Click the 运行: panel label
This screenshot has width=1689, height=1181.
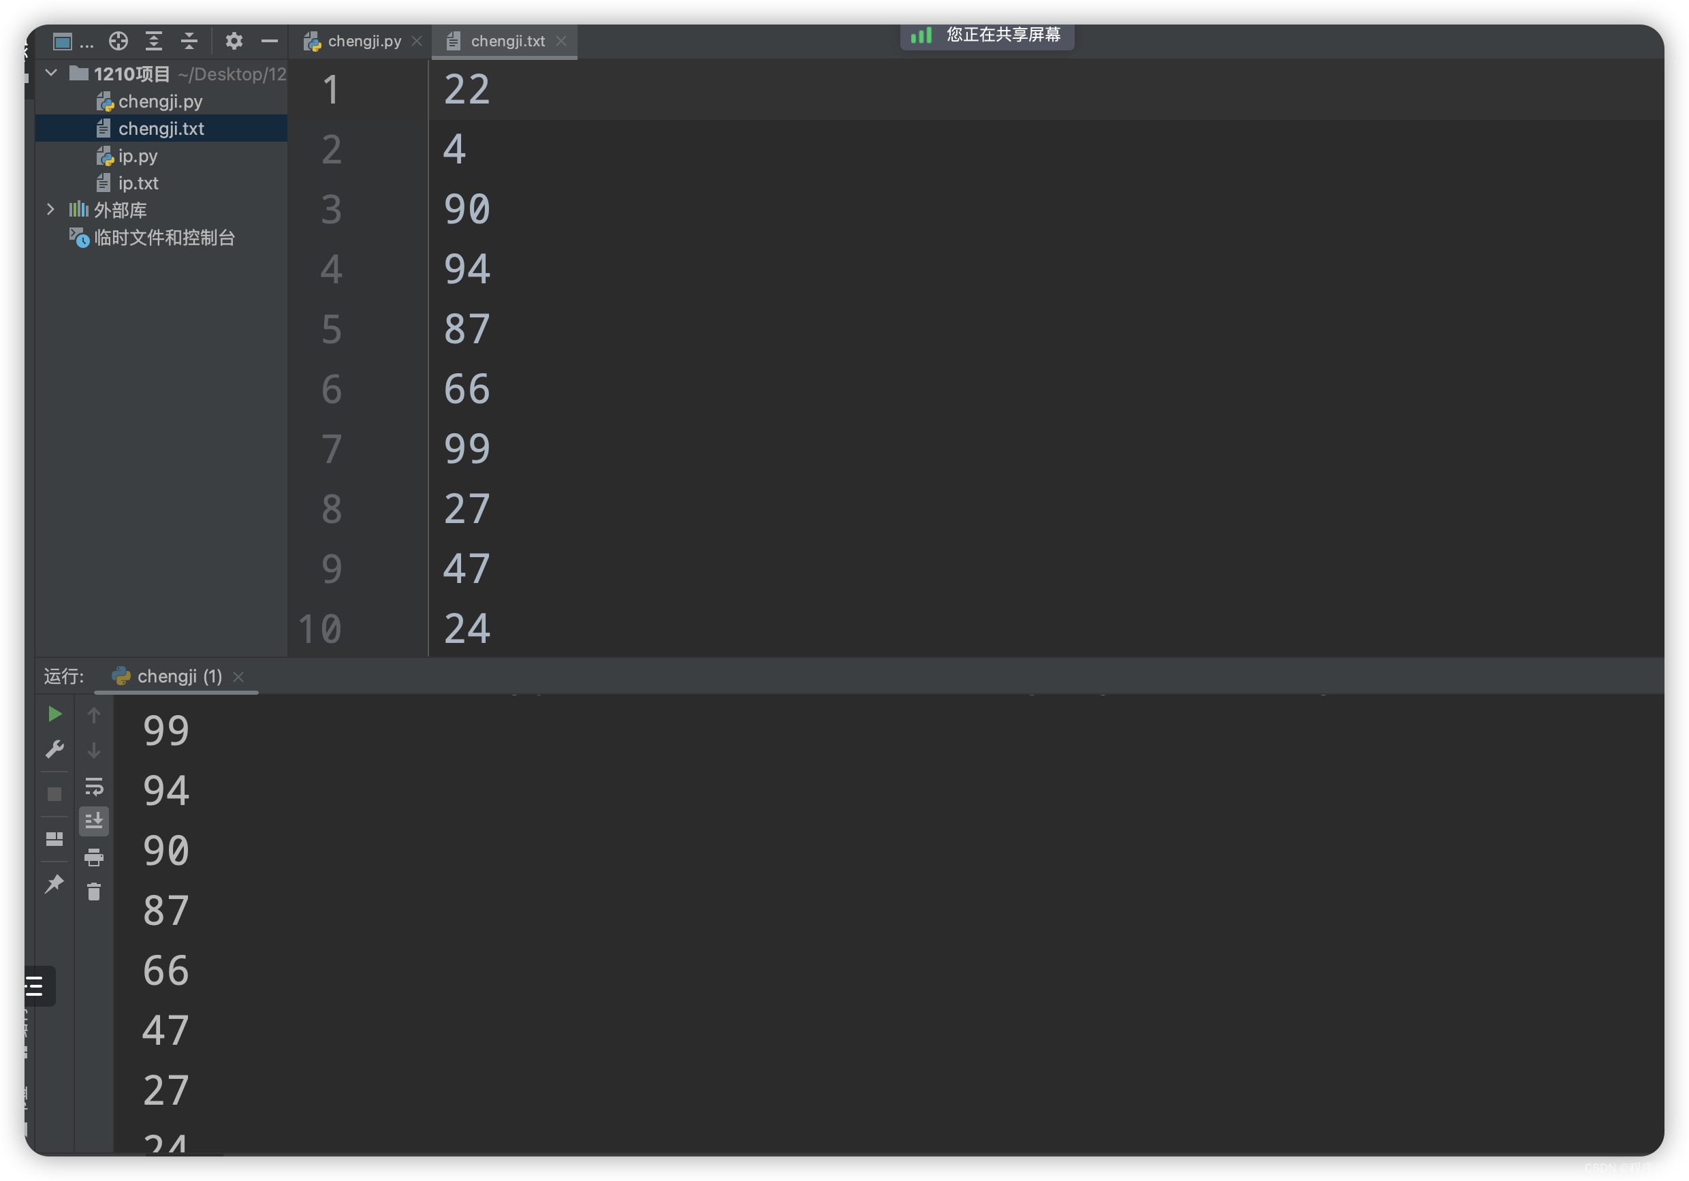(64, 676)
